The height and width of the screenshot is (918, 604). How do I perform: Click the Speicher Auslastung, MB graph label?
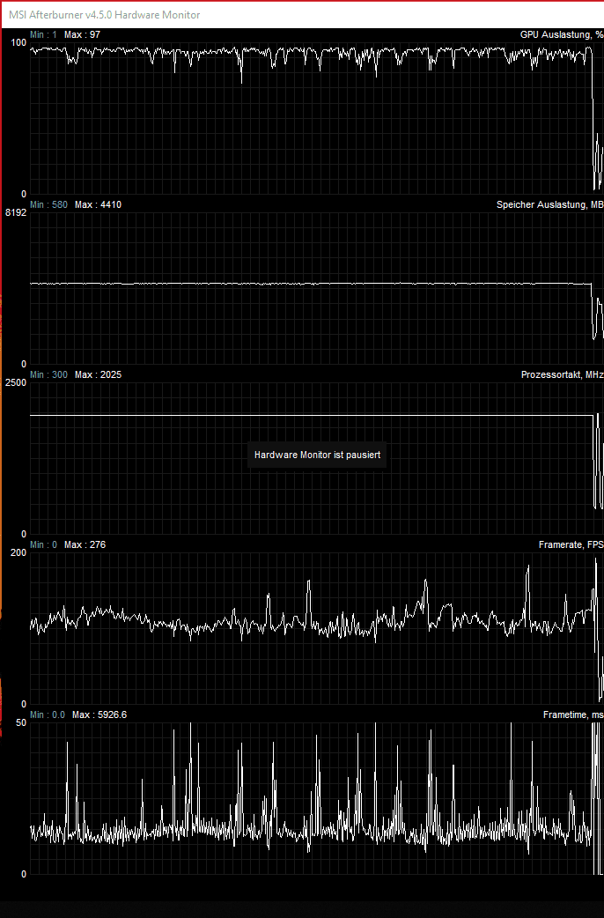pos(549,205)
